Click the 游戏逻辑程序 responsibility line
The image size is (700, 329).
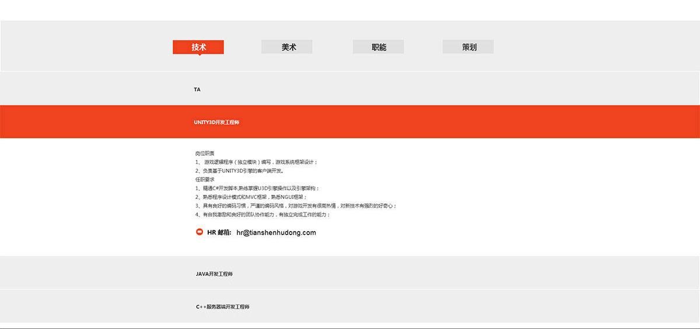tap(265, 162)
